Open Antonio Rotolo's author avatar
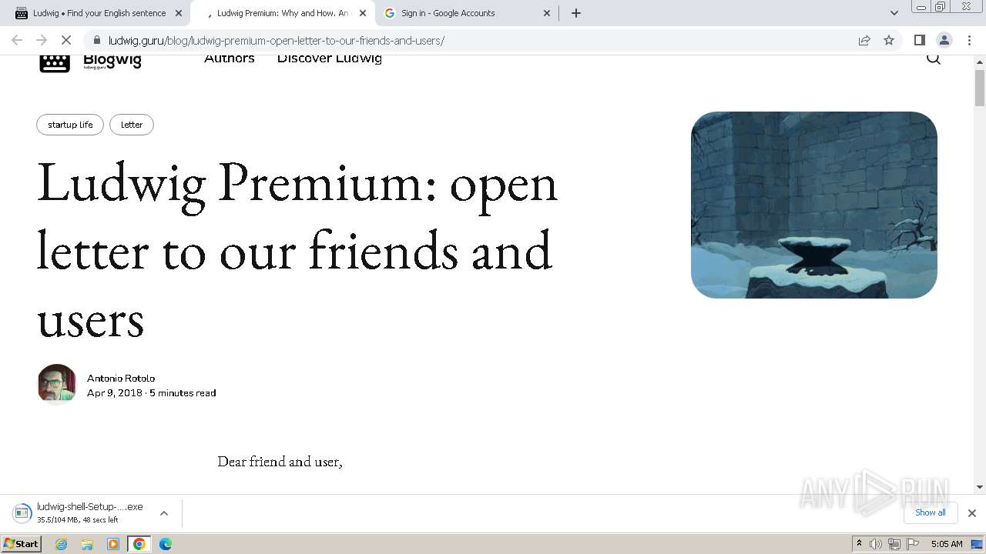Screen dimensions: 986x554 [57, 383]
